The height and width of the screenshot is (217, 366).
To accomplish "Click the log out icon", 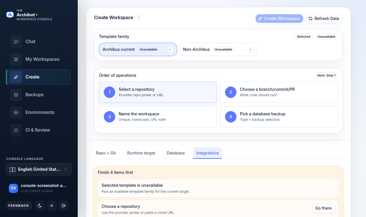I will [64, 206].
